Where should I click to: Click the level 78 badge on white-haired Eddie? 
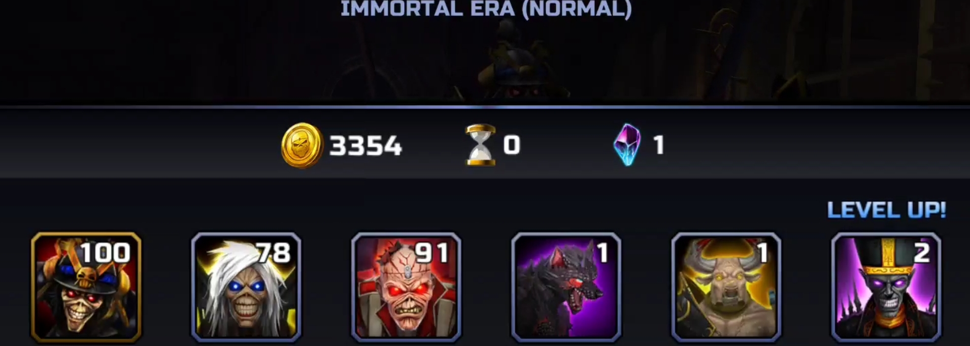(273, 253)
